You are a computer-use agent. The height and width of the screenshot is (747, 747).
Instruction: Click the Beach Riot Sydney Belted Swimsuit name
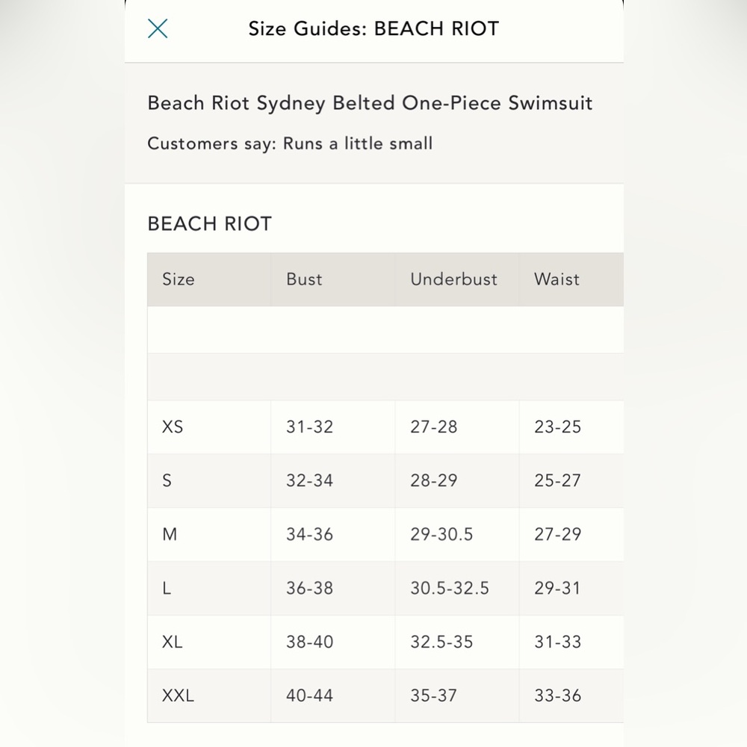[371, 103]
